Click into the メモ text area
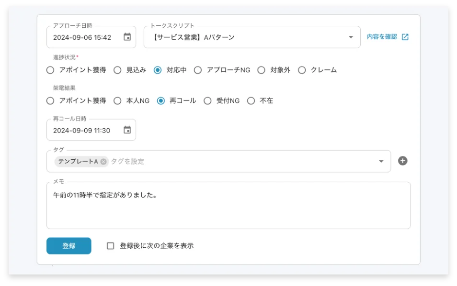This screenshot has width=457, height=286. click(x=228, y=205)
